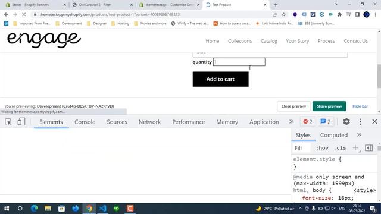
Task: Open the Styles pane tab
Action: coord(303,135)
